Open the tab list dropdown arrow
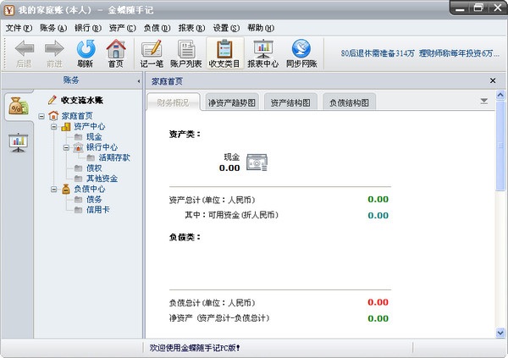The width and height of the screenshot is (508, 358). pyautogui.click(x=483, y=101)
